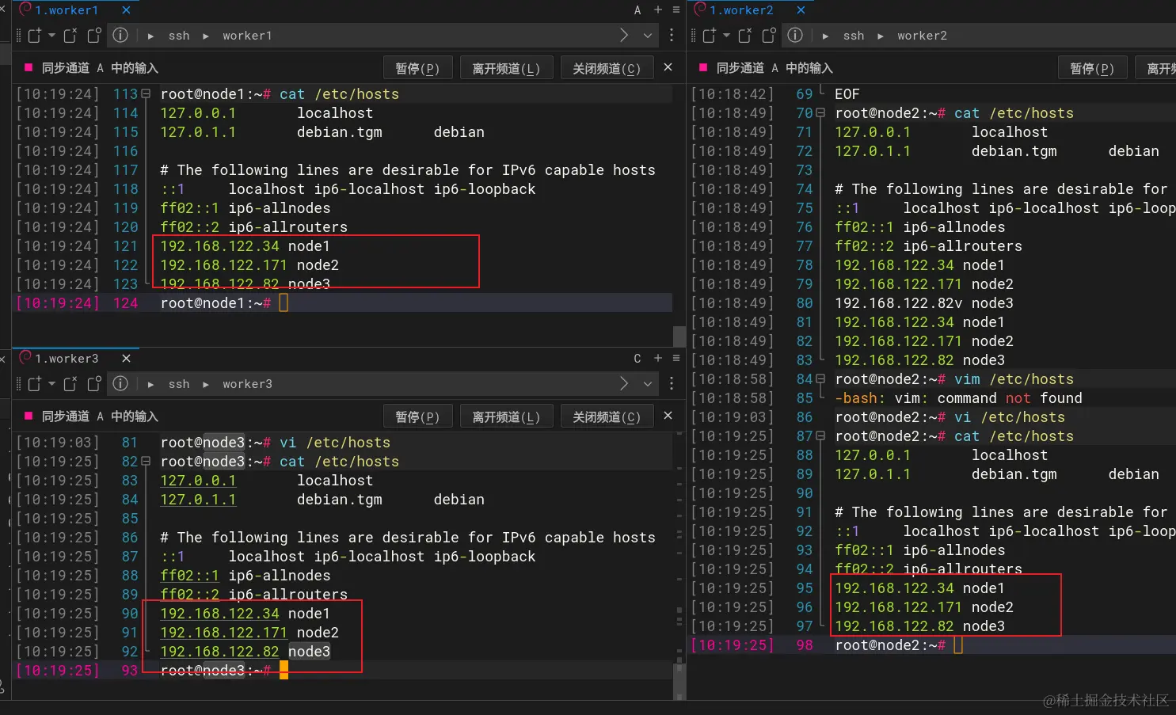This screenshot has width=1176, height=715.
Task: Open the three-dot menu in worker1 toolbar
Action: pos(672,36)
